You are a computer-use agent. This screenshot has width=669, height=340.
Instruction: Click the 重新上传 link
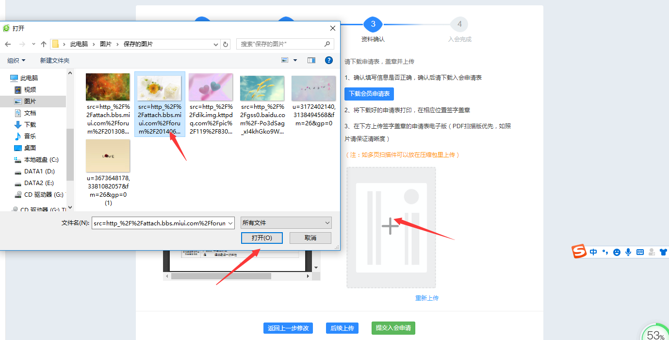(427, 298)
